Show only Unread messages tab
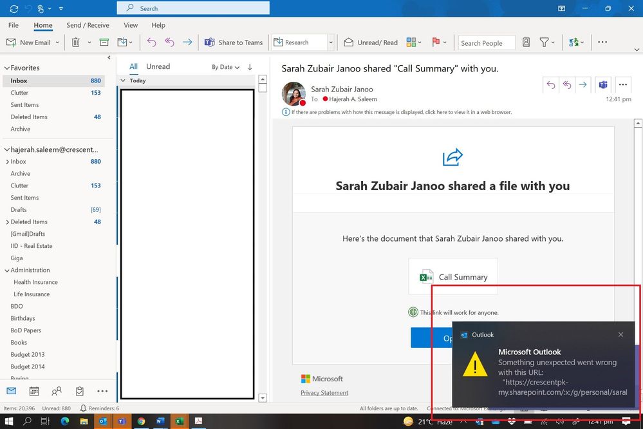The height and width of the screenshot is (429, 643). tap(158, 66)
